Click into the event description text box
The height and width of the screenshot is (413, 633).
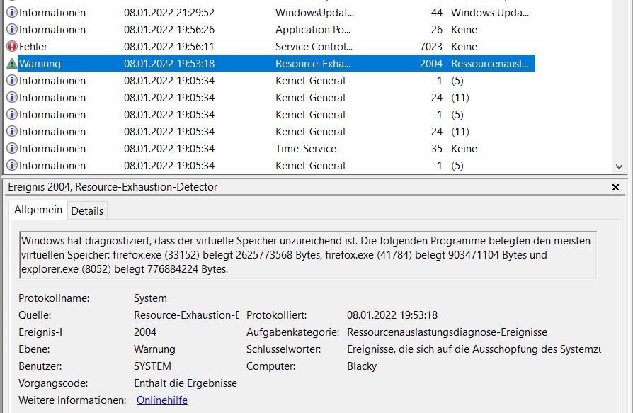[x=308, y=255]
